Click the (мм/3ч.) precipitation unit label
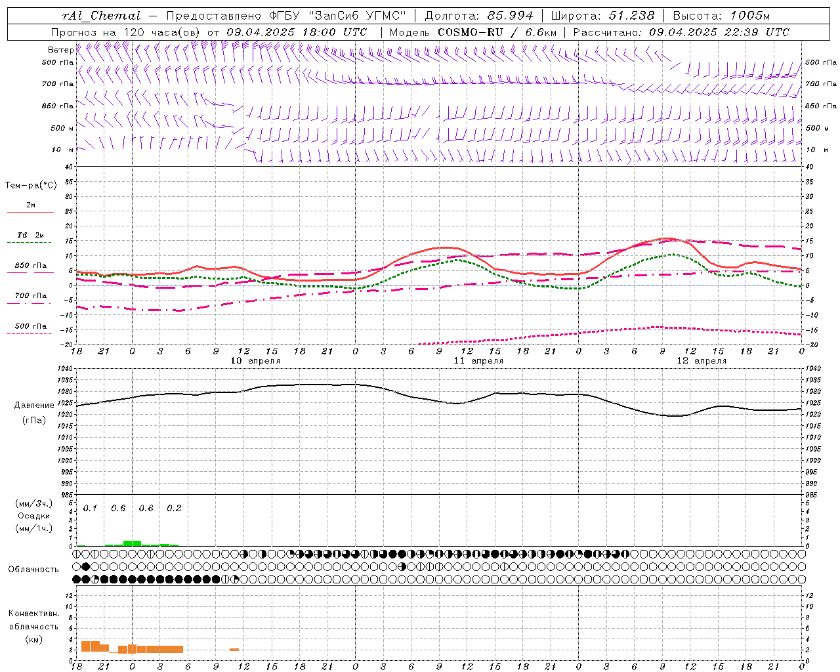The height and width of the screenshot is (672, 840). pos(34,503)
